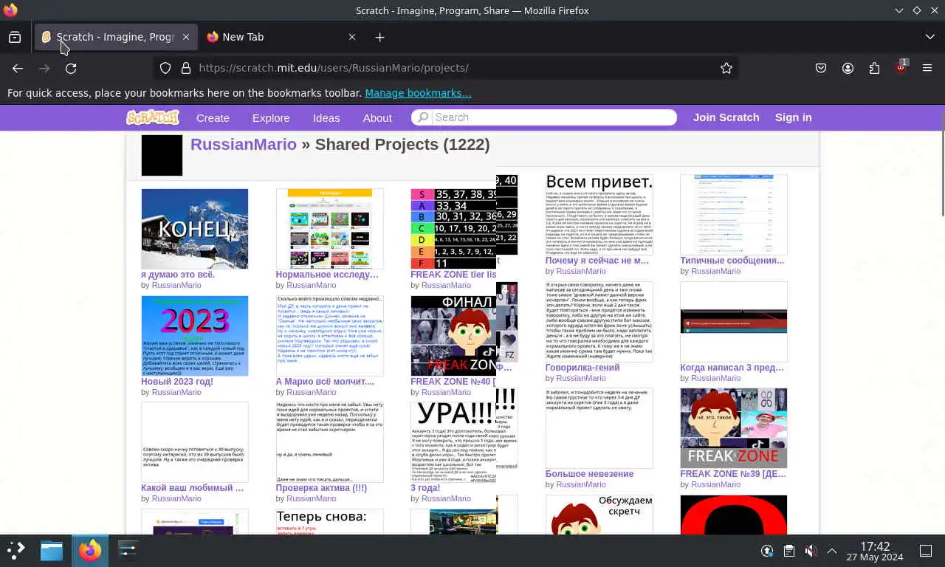945x567 pixels.
Task: Switch to the New Tab tab
Action: pyautogui.click(x=281, y=37)
